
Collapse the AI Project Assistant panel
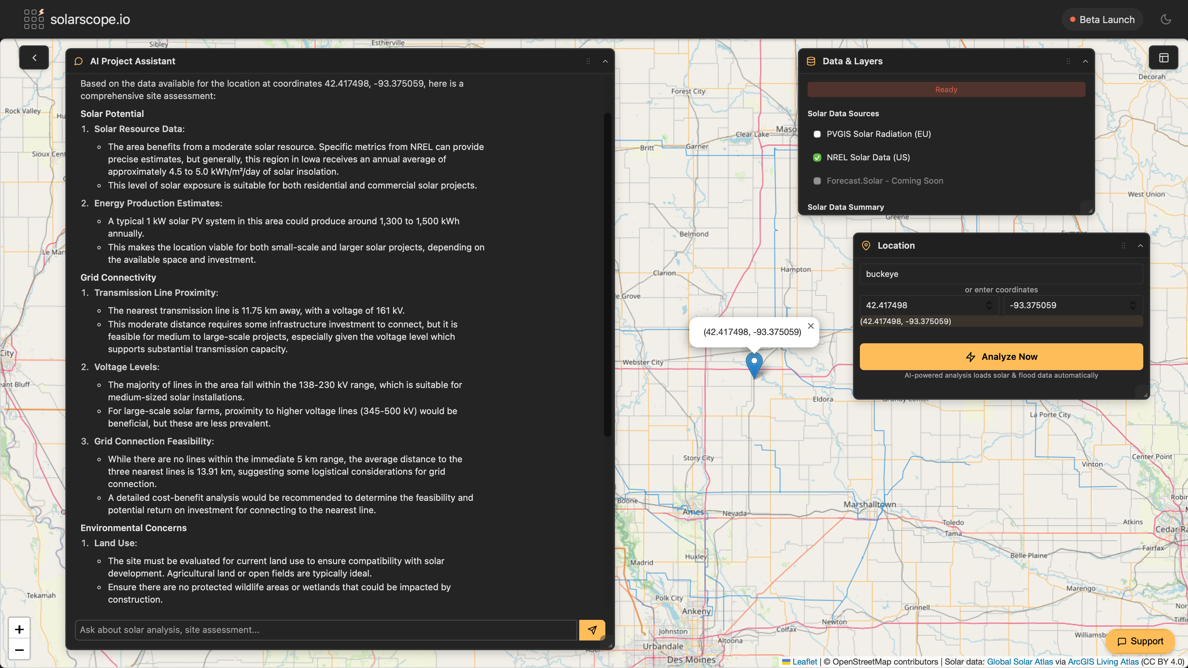[x=605, y=61]
